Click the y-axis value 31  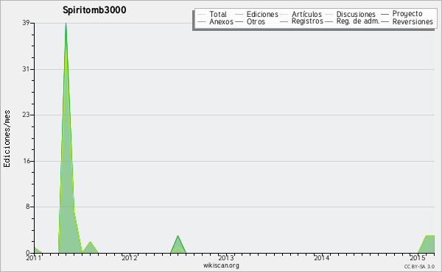tap(26, 69)
